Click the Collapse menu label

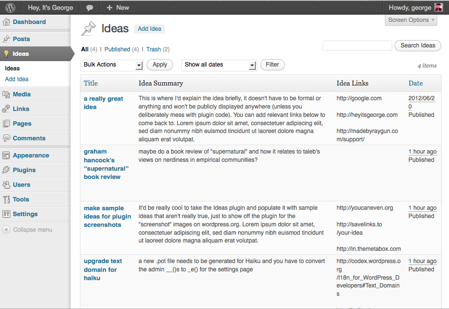point(33,230)
